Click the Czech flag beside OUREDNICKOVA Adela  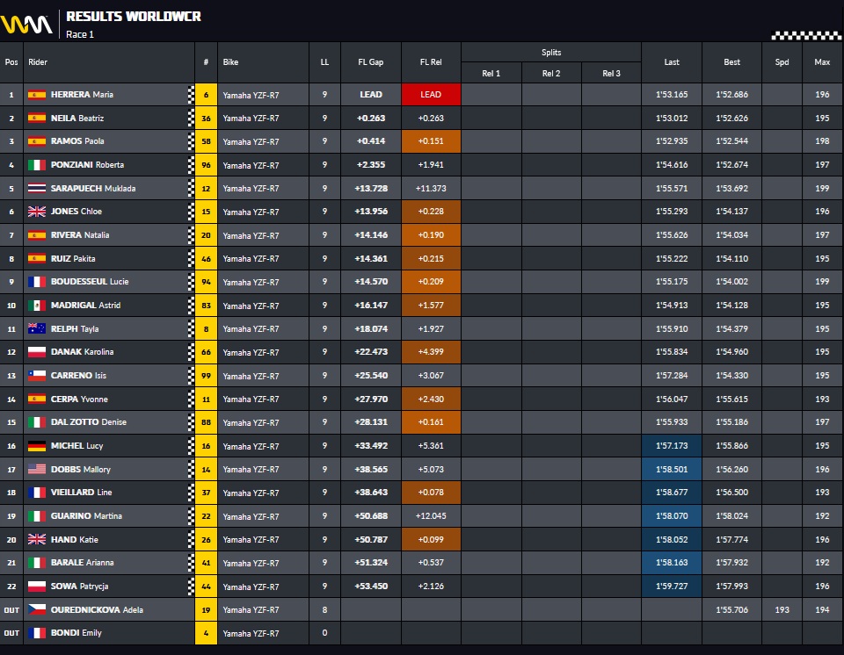coord(37,609)
